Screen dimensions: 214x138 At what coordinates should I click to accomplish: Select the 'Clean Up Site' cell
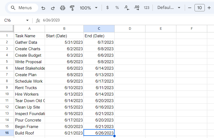coord(29,107)
